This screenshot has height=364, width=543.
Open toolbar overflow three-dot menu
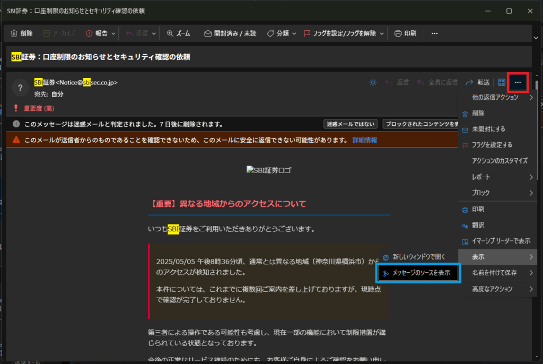435,33
